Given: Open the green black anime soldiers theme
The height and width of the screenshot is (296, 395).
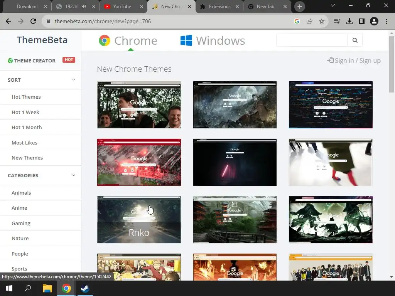Looking at the screenshot, I should click(x=331, y=220).
